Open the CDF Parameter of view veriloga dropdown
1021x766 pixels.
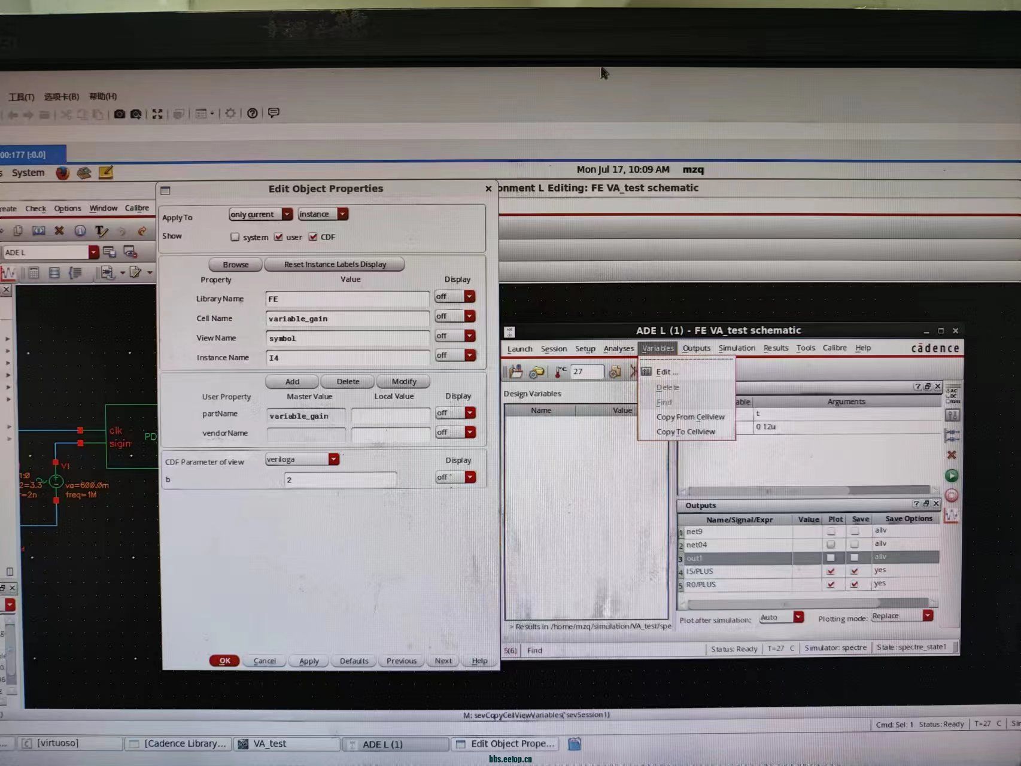[302, 460]
